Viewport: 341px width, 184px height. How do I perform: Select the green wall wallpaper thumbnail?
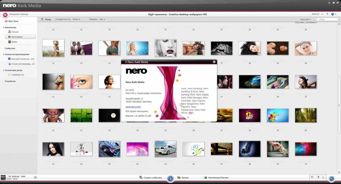coord(81,115)
